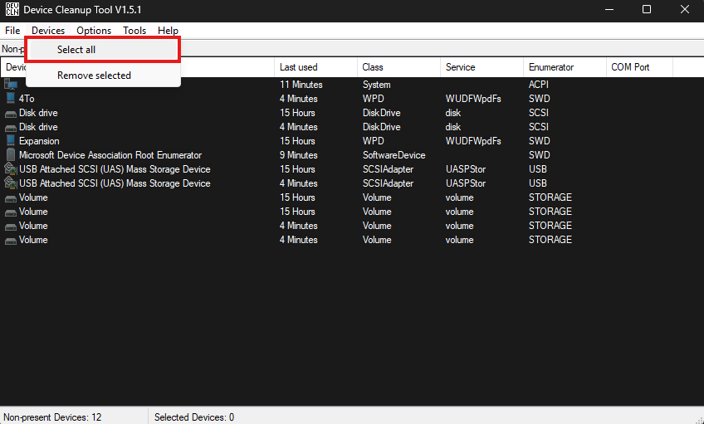Select the Microsoft Device Association Root Enumerator row
The width and height of the screenshot is (704, 424).
point(110,155)
